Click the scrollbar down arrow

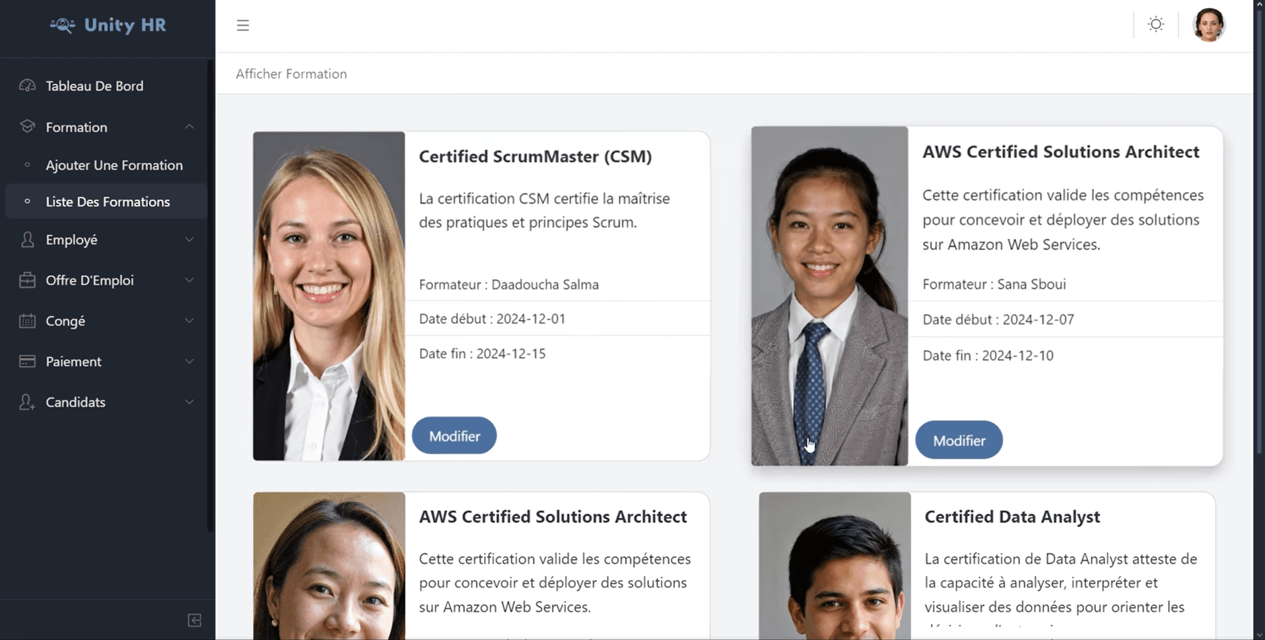pos(1259,635)
